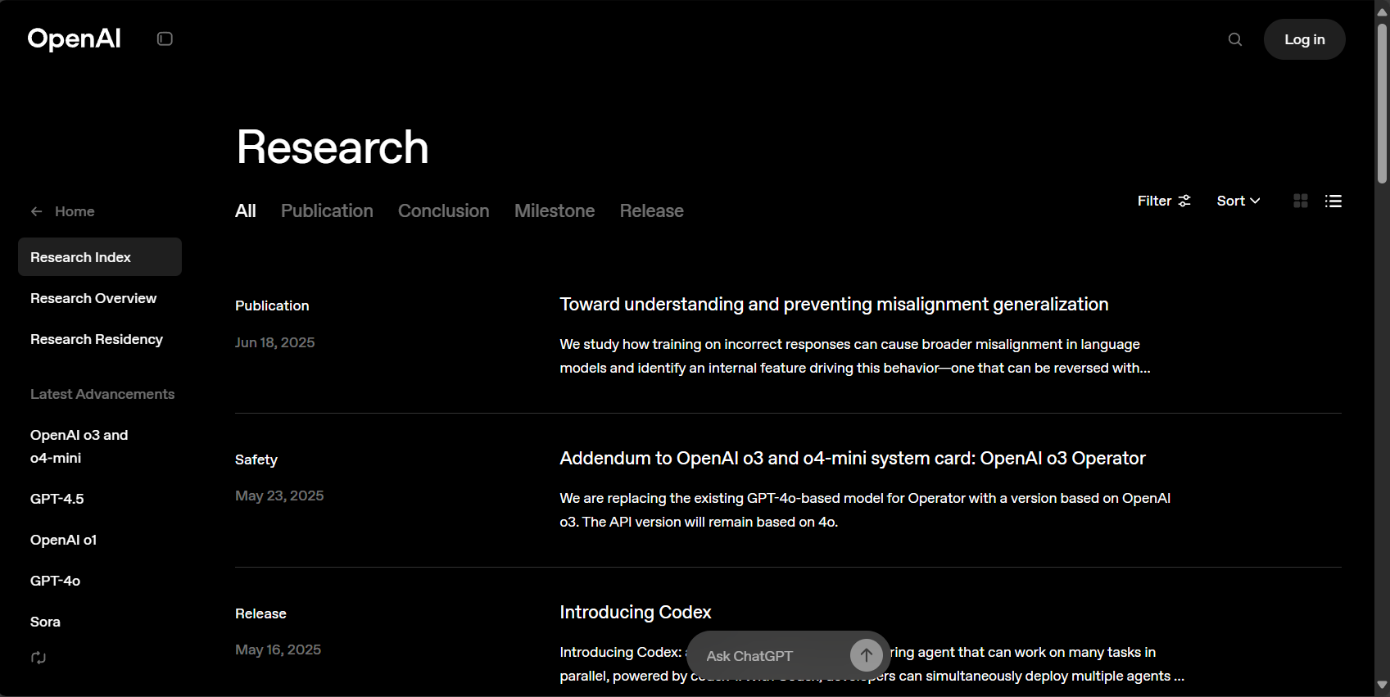Open misalignment generalization article title
Image resolution: width=1390 pixels, height=697 pixels.
834,304
